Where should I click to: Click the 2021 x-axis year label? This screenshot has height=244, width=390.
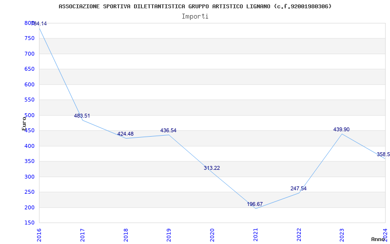pyautogui.click(x=255, y=235)
